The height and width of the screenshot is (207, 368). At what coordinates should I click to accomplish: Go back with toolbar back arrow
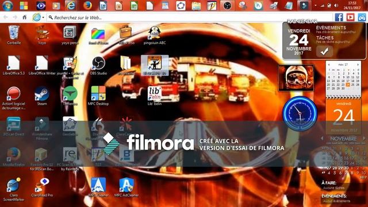tap(6, 17)
